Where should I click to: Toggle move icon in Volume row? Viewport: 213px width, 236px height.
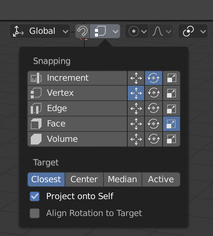pyautogui.click(x=136, y=139)
